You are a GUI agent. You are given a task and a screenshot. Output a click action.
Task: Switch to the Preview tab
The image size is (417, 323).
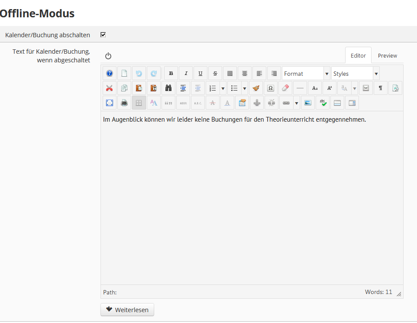(x=387, y=55)
